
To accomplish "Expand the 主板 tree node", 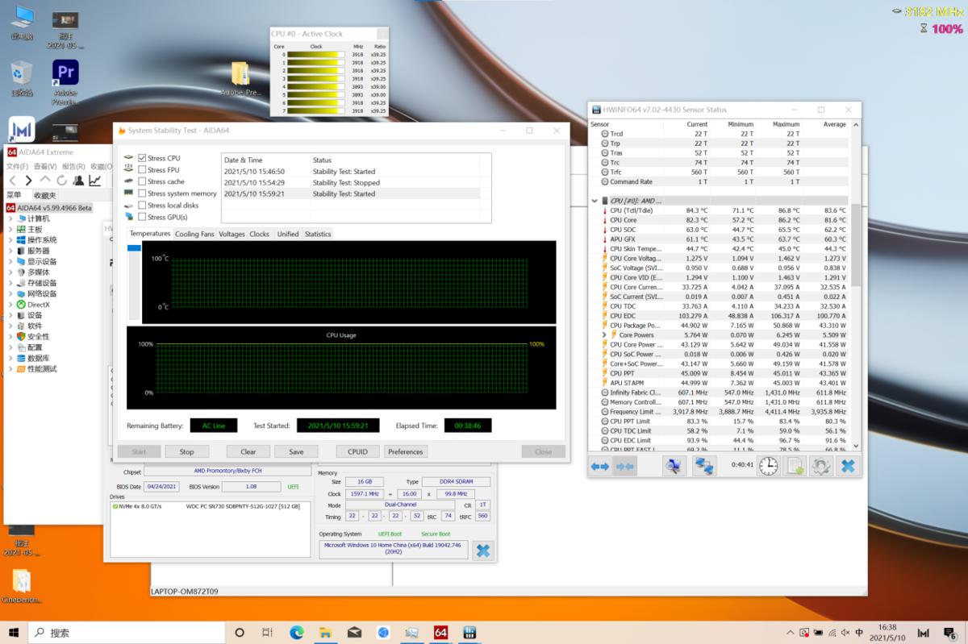I will click(10, 230).
